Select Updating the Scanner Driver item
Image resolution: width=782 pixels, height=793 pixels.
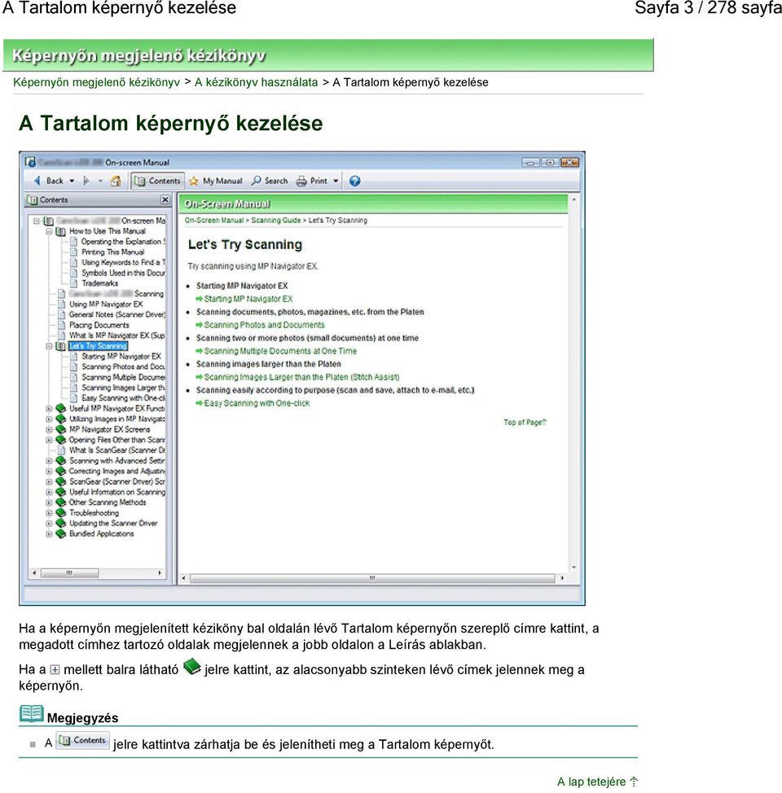coord(113,523)
